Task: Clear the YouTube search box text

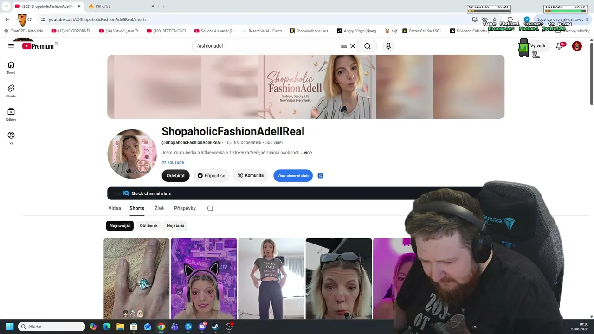Action: (353, 46)
